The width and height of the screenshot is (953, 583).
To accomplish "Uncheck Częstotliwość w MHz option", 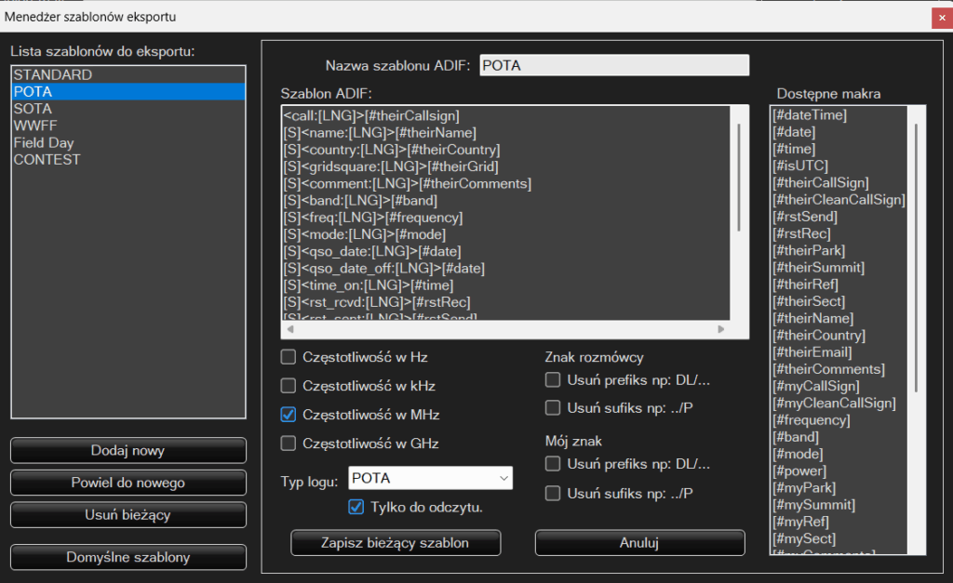I will point(289,415).
